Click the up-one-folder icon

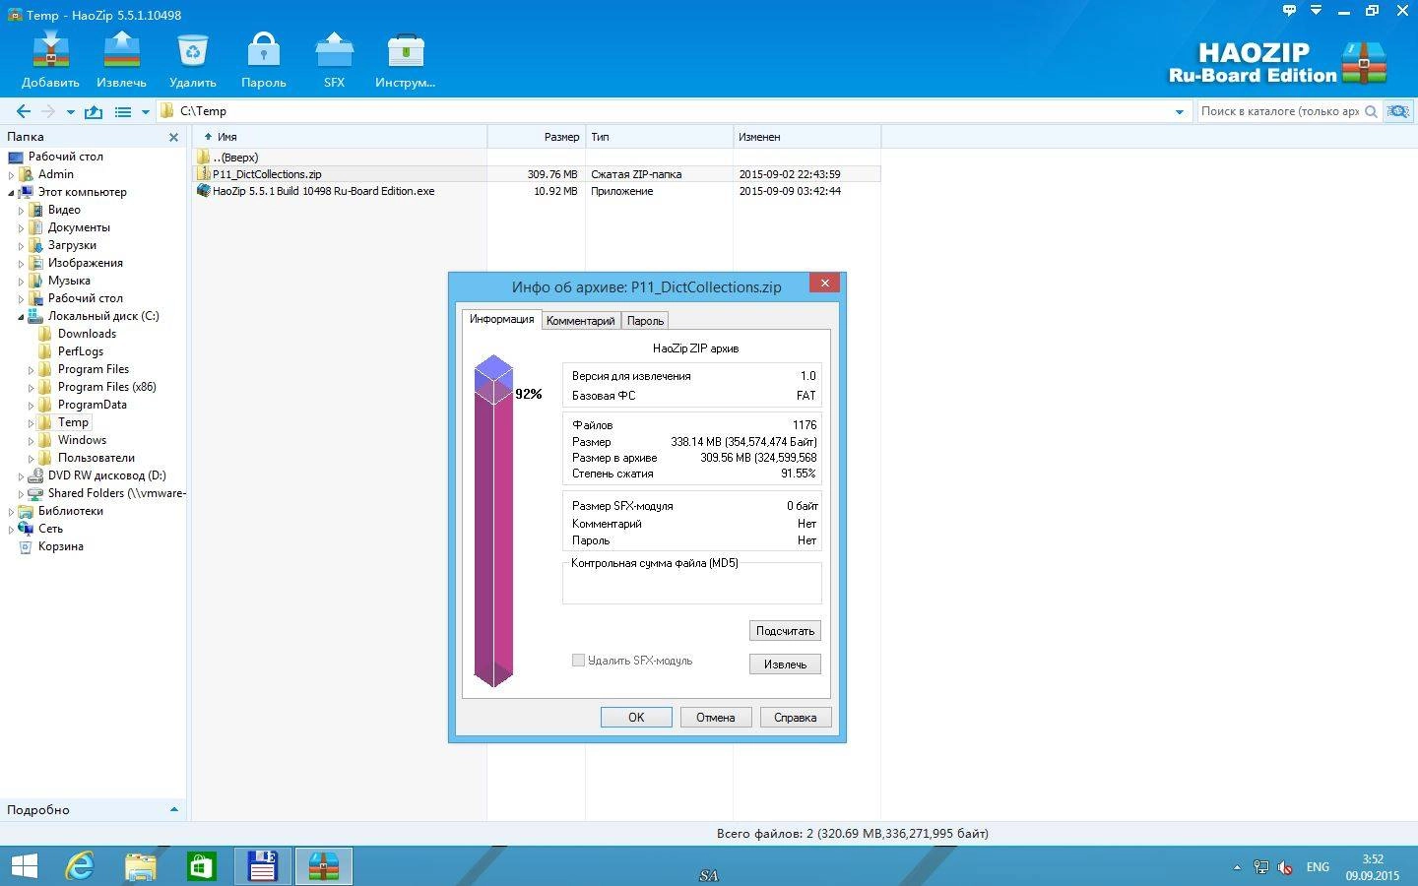pos(94,111)
